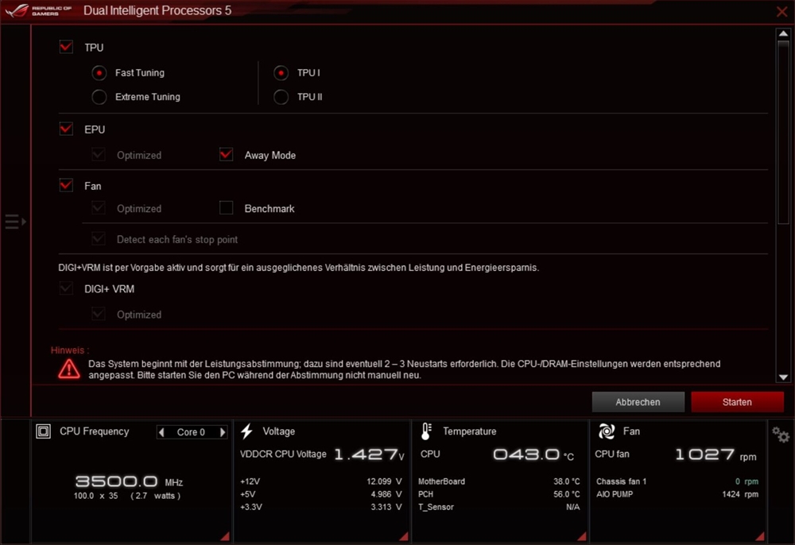795x545 pixels.
Task: Click the +3.3V value 3.313 V
Action: (x=386, y=507)
